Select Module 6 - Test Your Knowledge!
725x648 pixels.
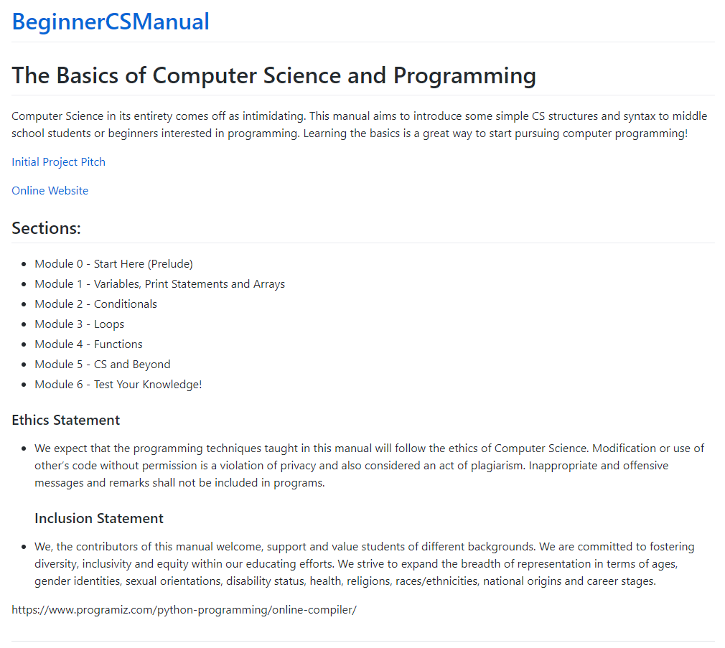[x=118, y=385]
